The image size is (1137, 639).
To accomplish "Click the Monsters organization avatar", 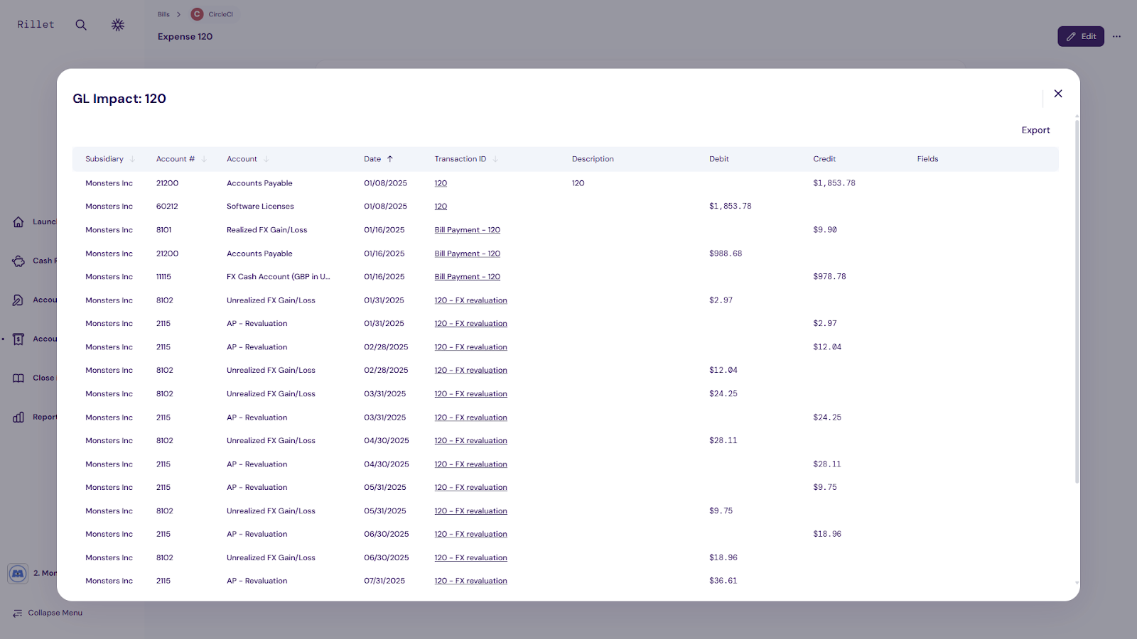I will pyautogui.click(x=18, y=574).
